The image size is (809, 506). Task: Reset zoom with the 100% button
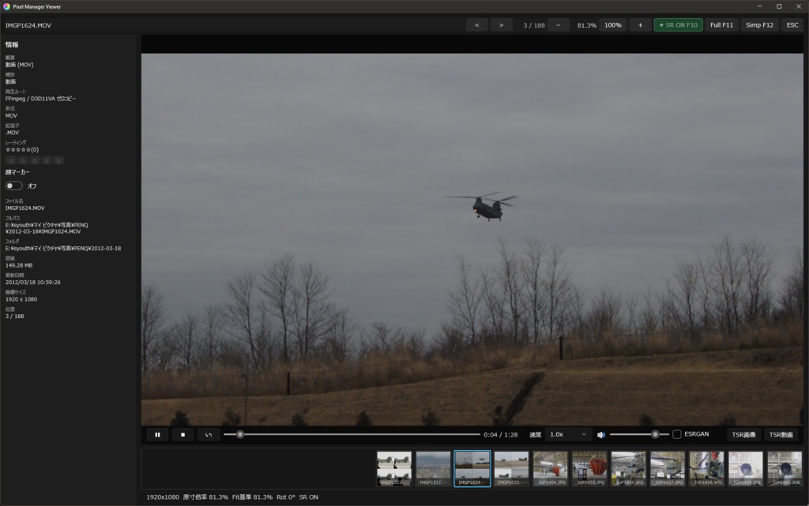click(x=613, y=24)
